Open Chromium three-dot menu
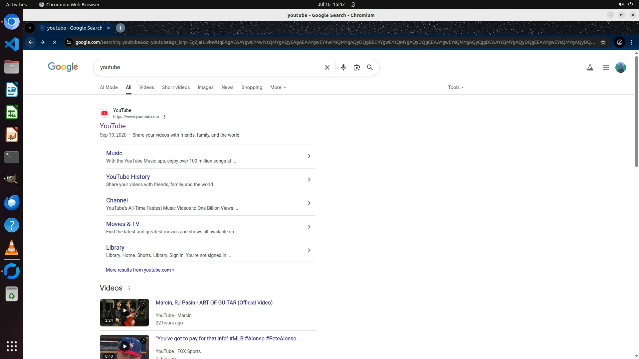 (x=631, y=42)
